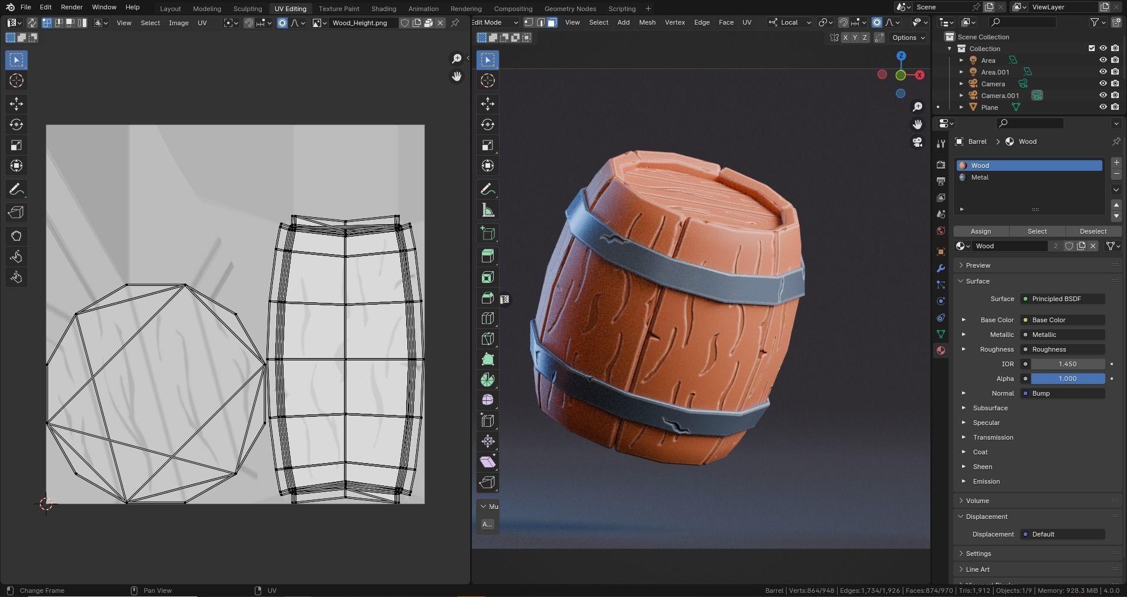The width and height of the screenshot is (1127, 597).
Task: Open the Options dropdown in 3D viewport
Action: pyautogui.click(x=908, y=38)
